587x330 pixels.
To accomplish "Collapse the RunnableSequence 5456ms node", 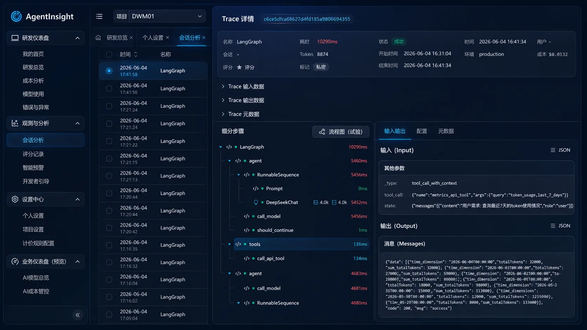I will pyautogui.click(x=239, y=175).
